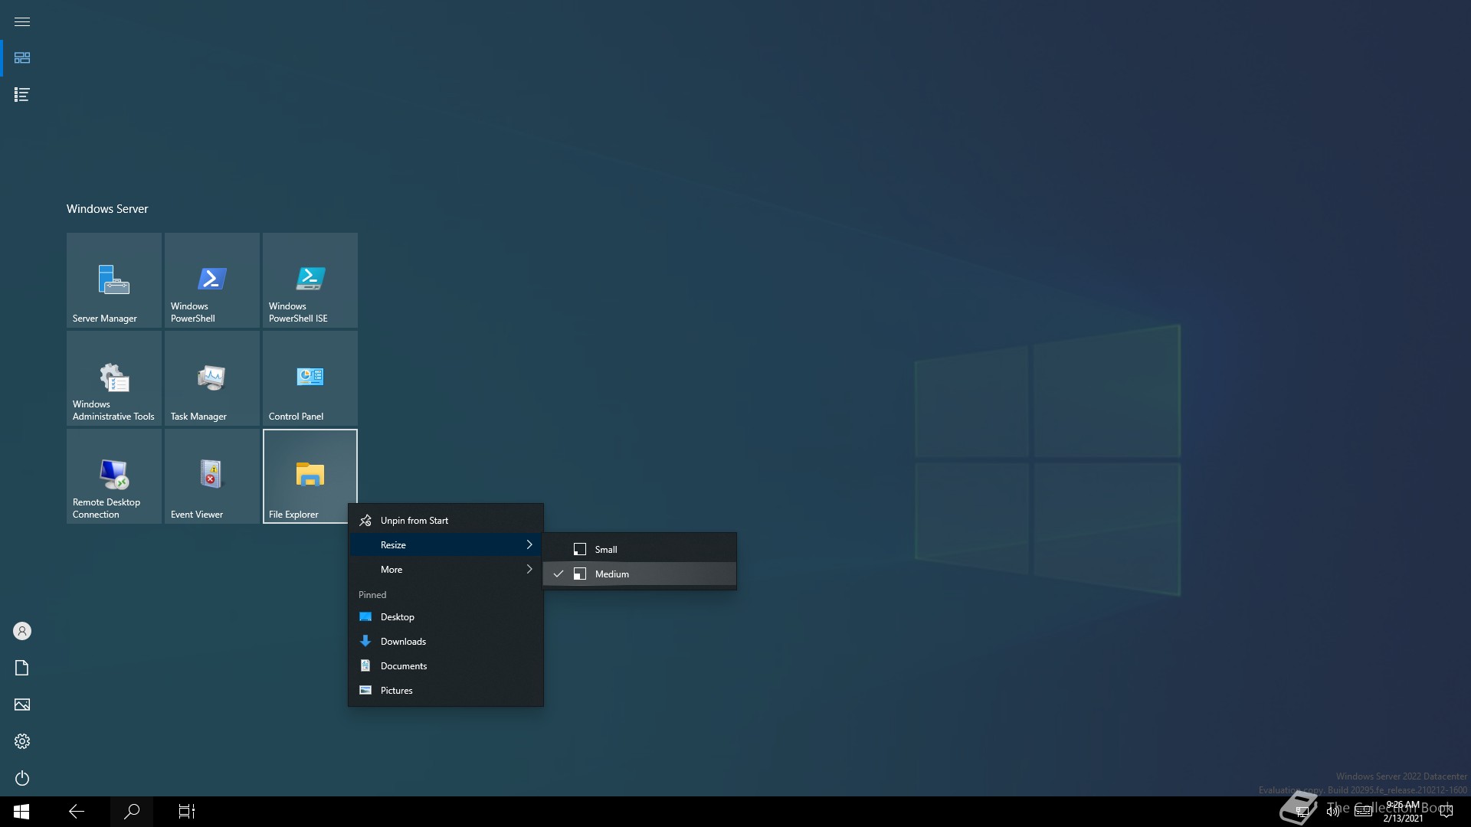Viewport: 1471px width, 827px height.
Task: Open the File Explorer tile
Action: pyautogui.click(x=310, y=476)
